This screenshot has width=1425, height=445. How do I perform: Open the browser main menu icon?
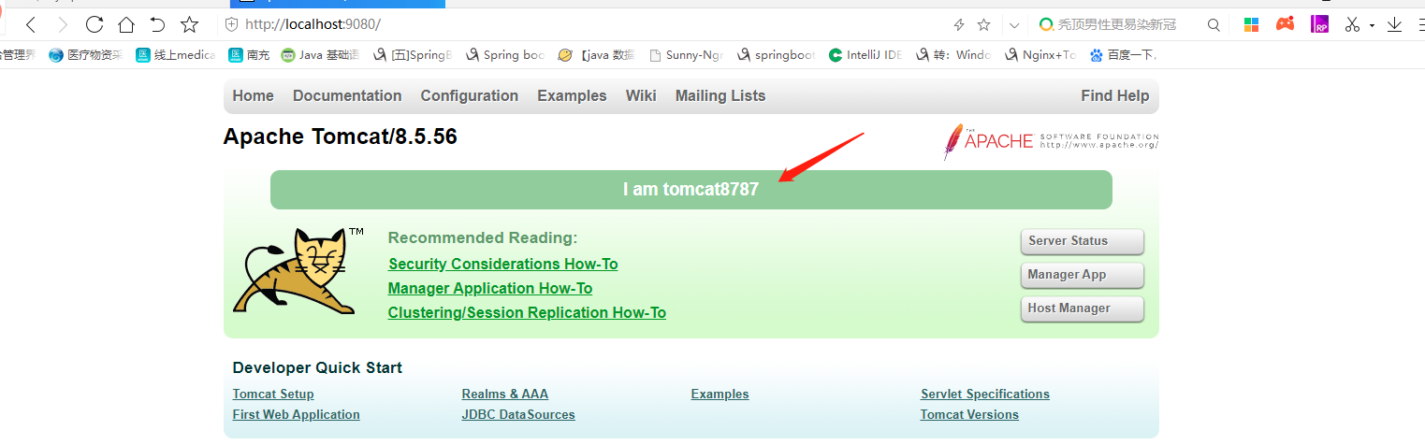coord(1420,25)
